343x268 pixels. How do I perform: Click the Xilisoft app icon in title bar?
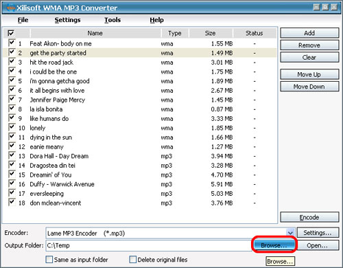tap(10, 8)
